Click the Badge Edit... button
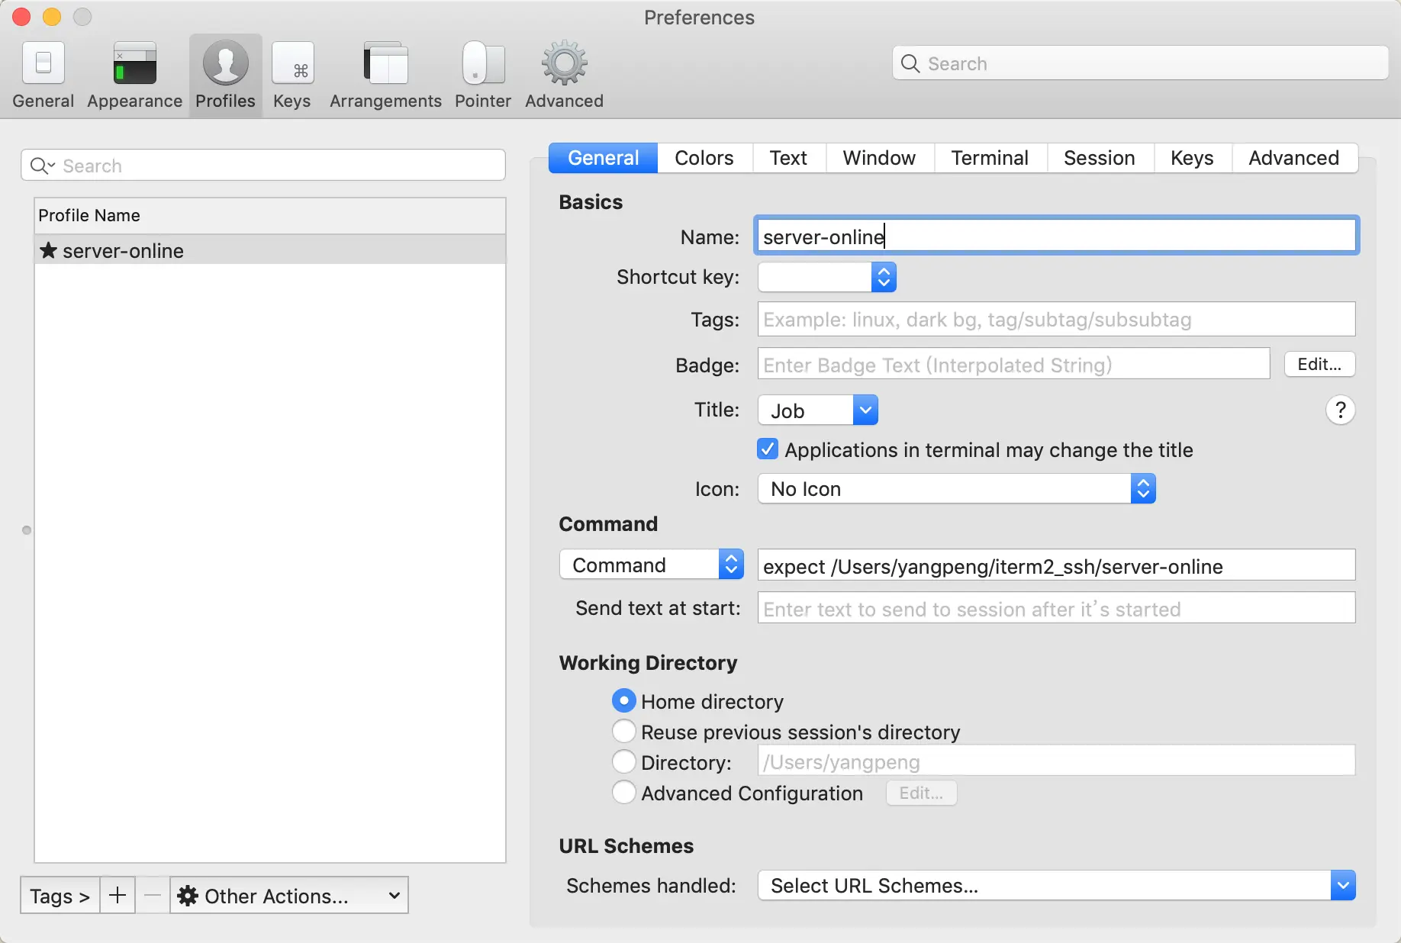1401x943 pixels. [1319, 364]
